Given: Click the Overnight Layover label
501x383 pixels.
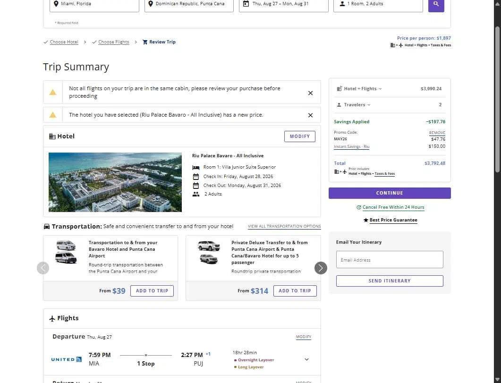Looking at the screenshot, I should 256,360.
